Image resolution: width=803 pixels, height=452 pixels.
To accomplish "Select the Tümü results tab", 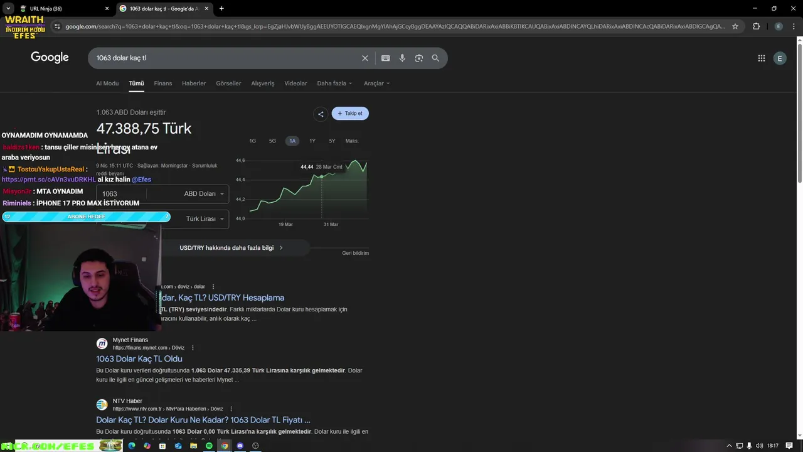I will coord(136,83).
